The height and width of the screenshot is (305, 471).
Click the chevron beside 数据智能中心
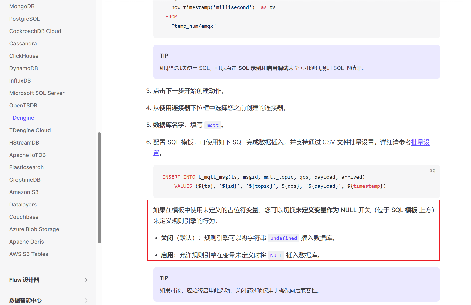pyautogui.click(x=86, y=300)
